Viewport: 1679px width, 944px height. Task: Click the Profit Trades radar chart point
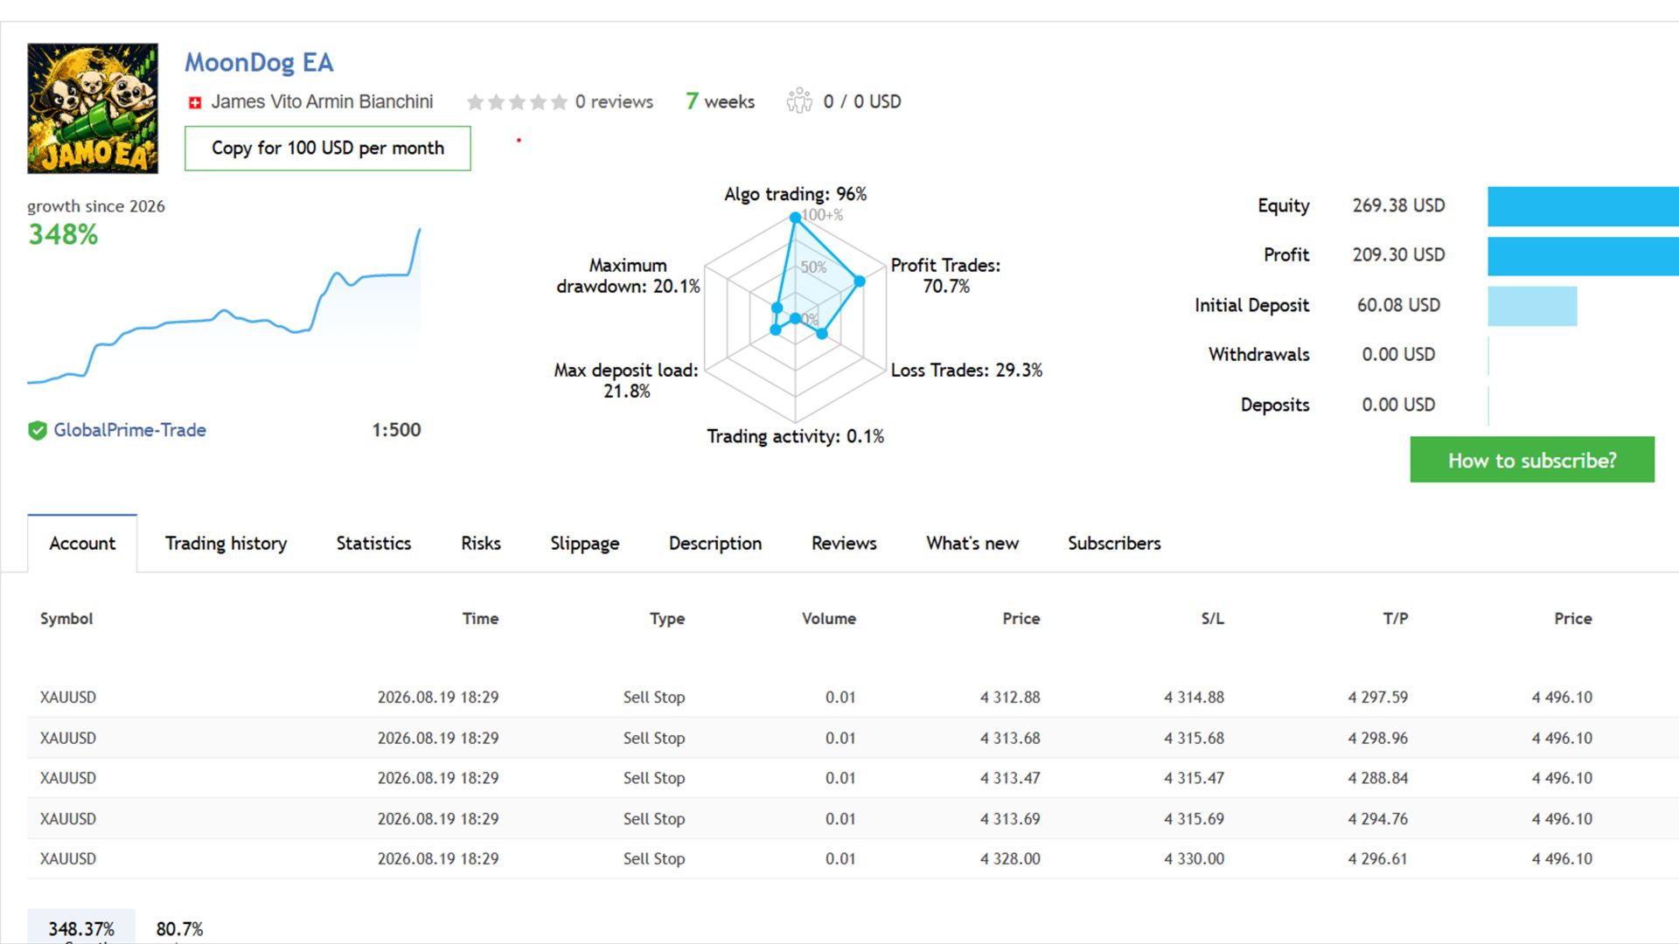click(x=859, y=281)
